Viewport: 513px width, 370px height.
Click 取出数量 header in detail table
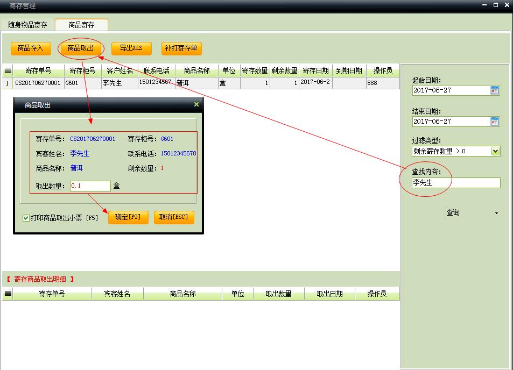(x=279, y=294)
